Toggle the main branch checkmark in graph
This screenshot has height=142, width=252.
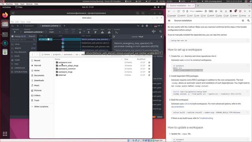click(40, 39)
